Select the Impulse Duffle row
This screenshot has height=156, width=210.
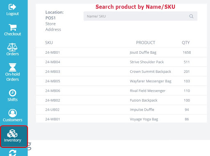(x=121, y=110)
